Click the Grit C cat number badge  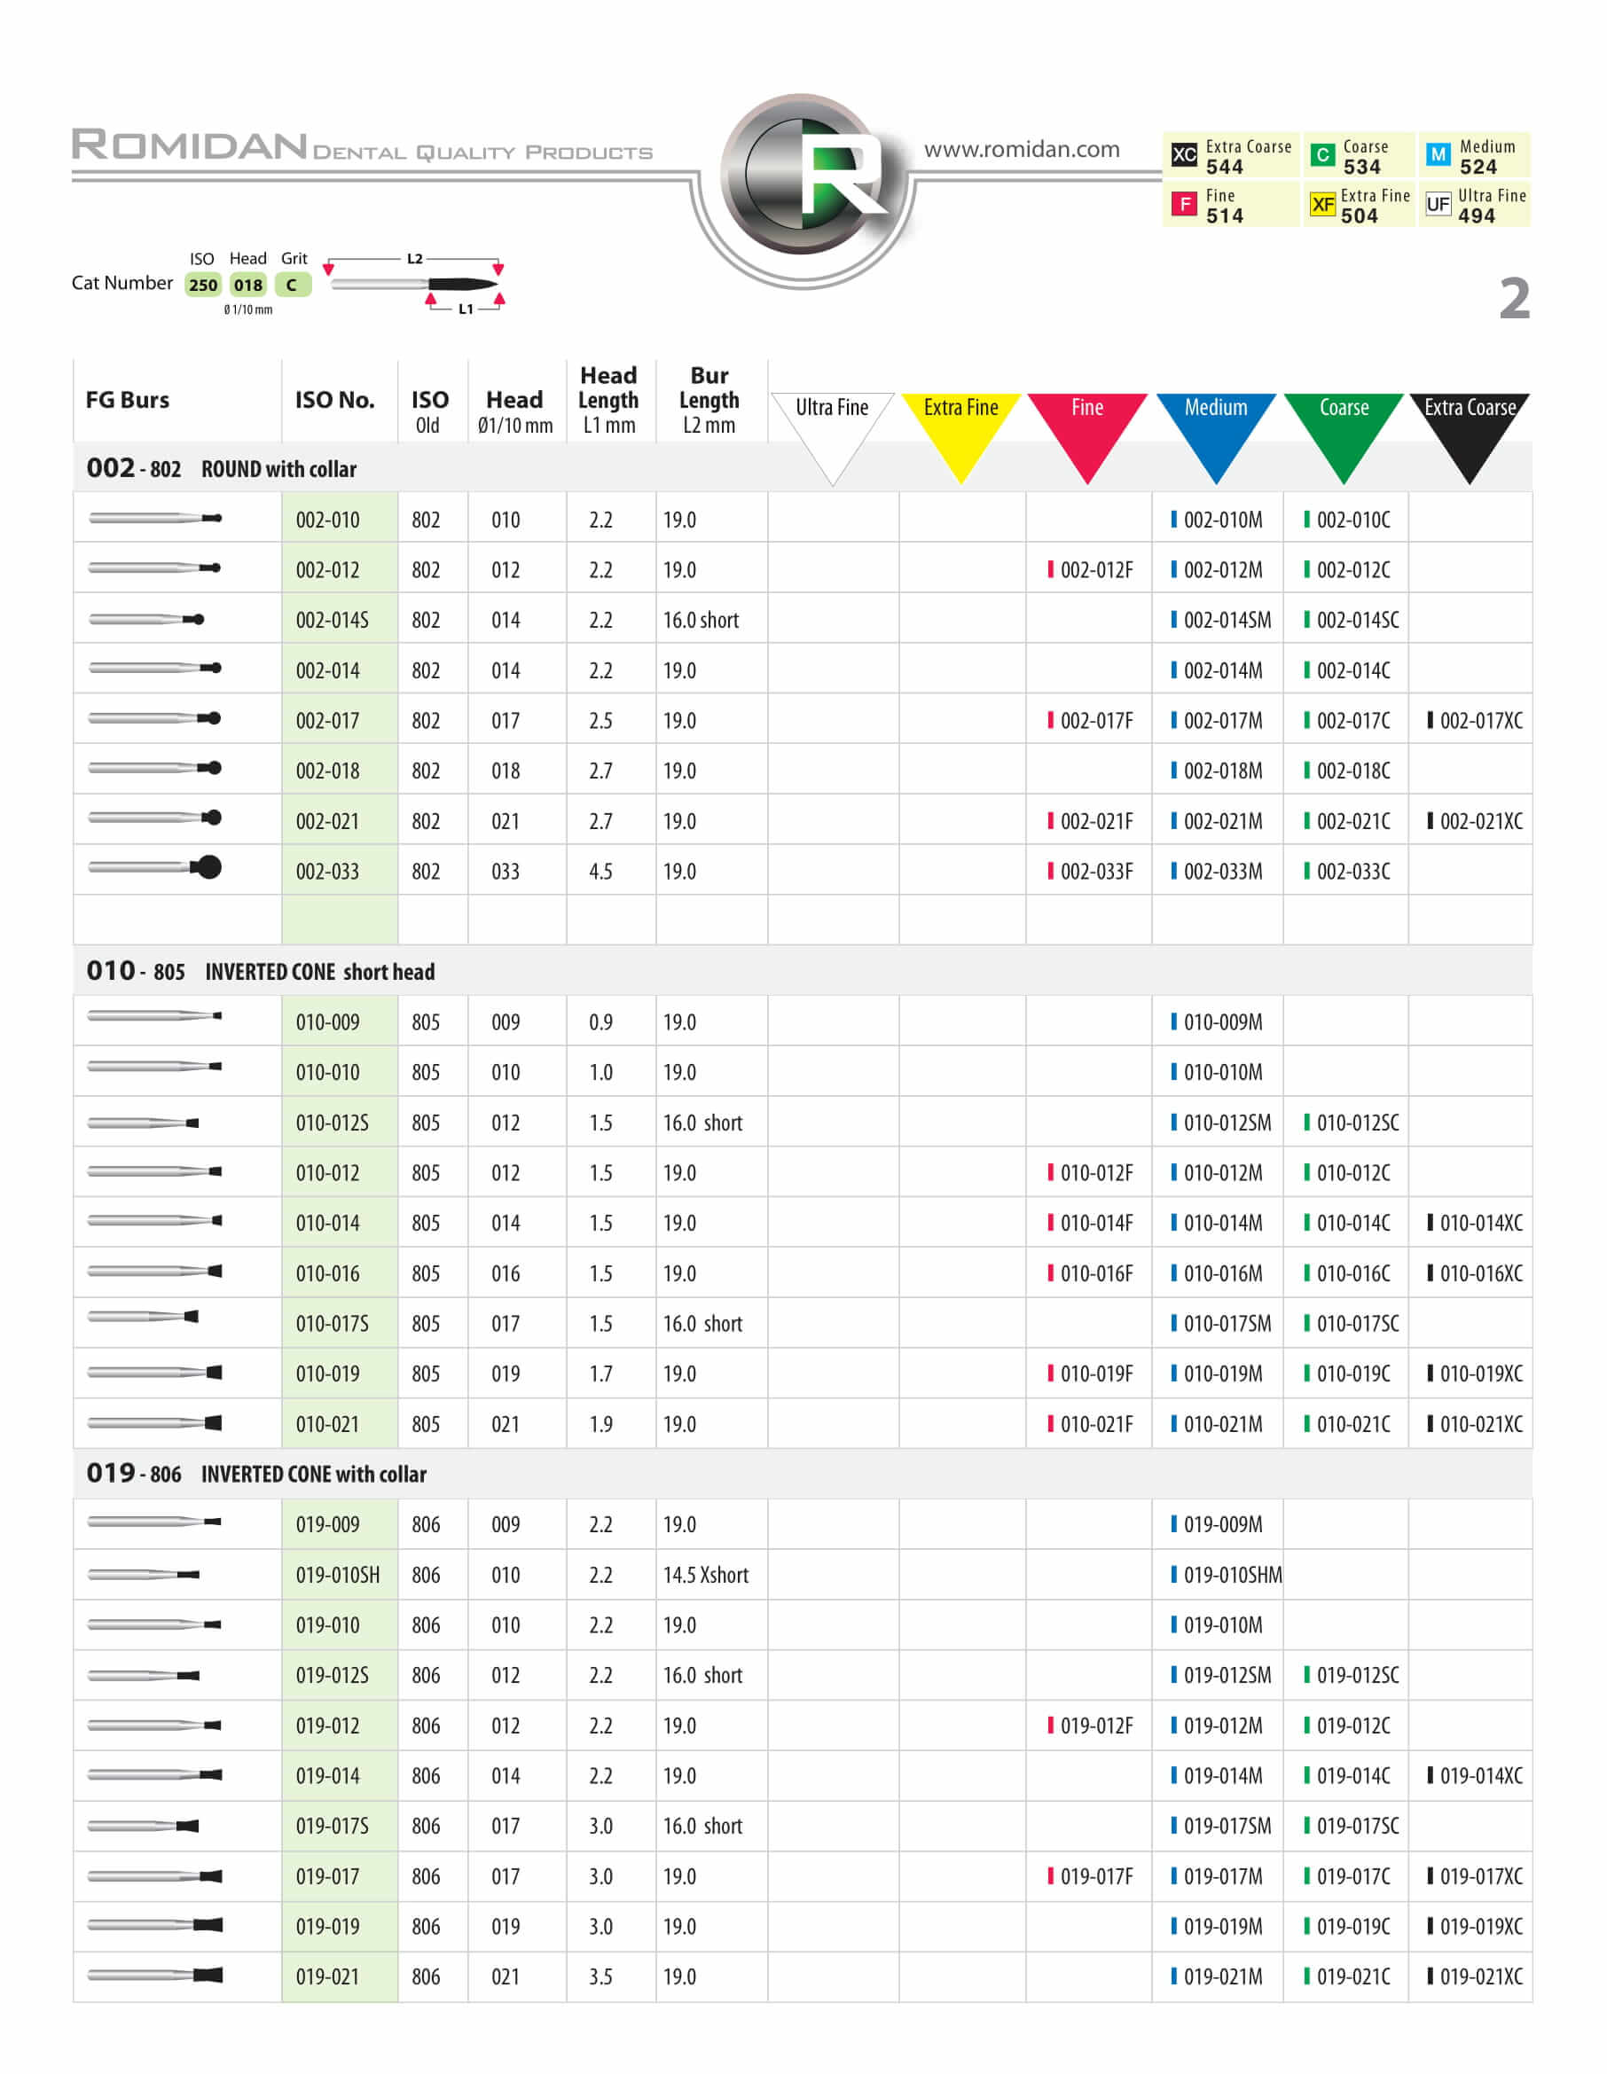[293, 285]
